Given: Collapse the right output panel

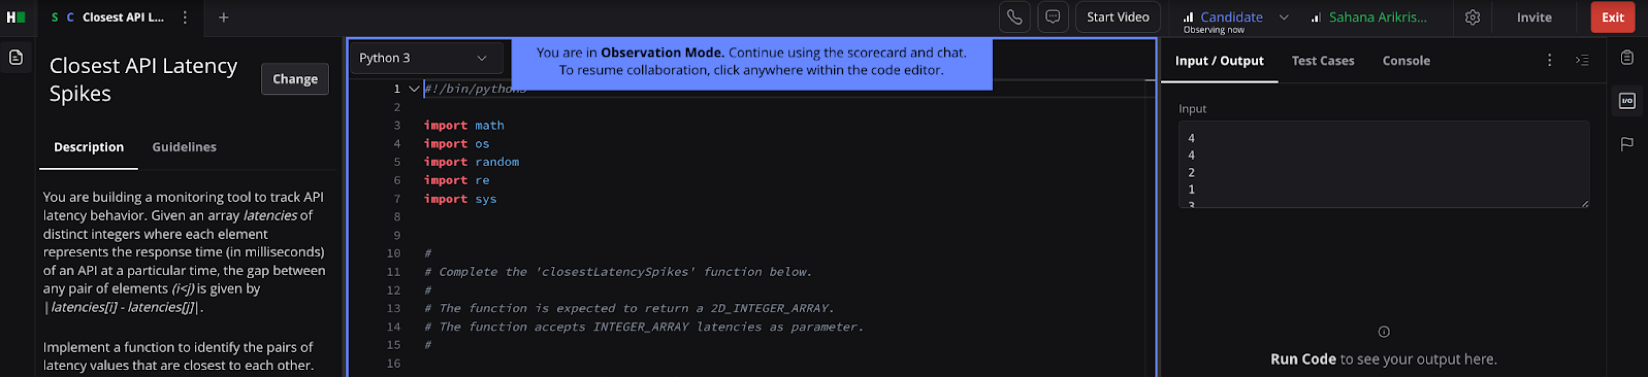Looking at the screenshot, I should 1581,60.
